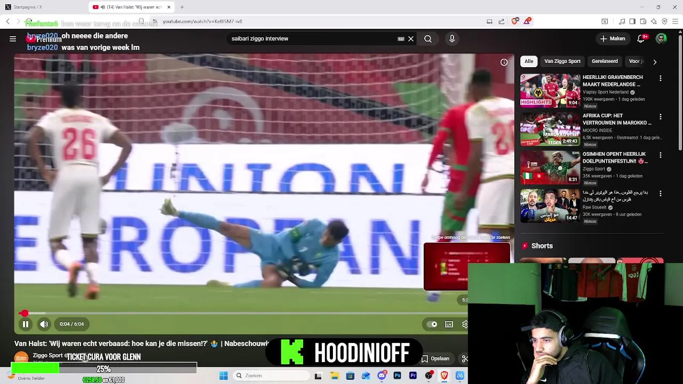Screen dimensions: 683x384
Task: Open the YouTube hamburger guide menu
Action: coord(13,38)
